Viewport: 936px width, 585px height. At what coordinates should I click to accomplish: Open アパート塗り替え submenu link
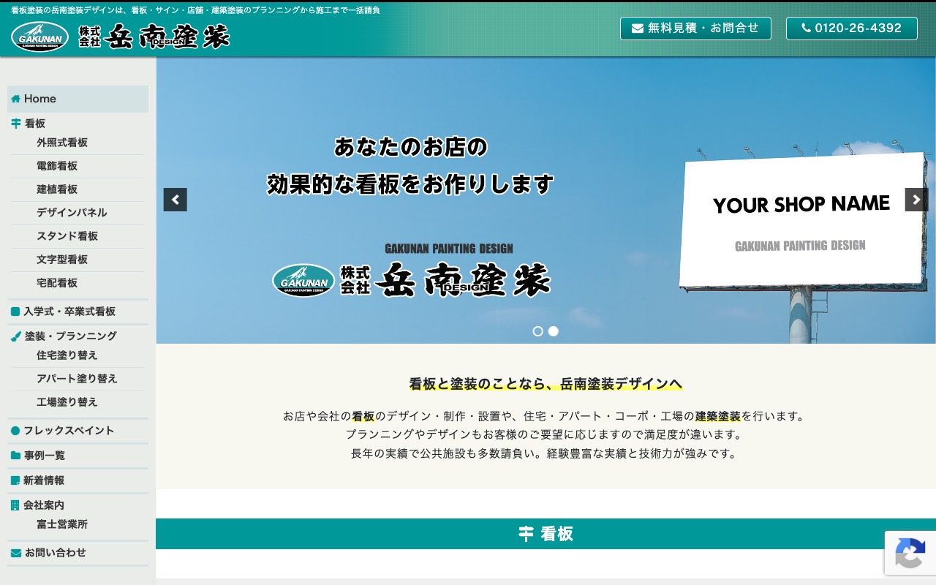pos(77,379)
